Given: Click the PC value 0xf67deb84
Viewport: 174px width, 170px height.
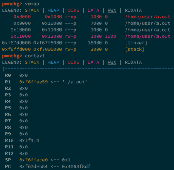Looking at the screenshot, I should (x=33, y=166).
